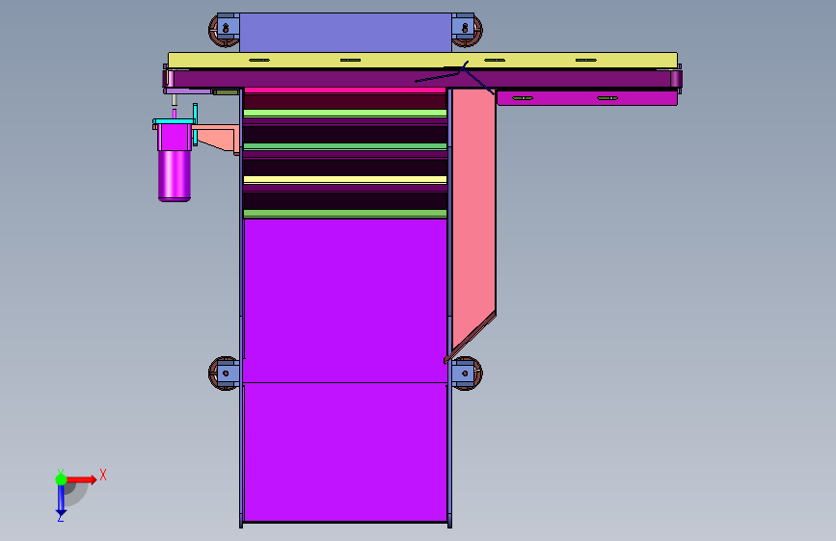
Task: Click the green Y axis dot of the triad
Action: click(61, 479)
